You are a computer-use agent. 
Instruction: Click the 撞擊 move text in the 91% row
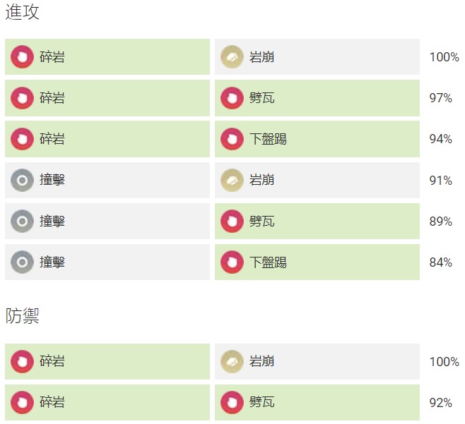[x=52, y=181]
